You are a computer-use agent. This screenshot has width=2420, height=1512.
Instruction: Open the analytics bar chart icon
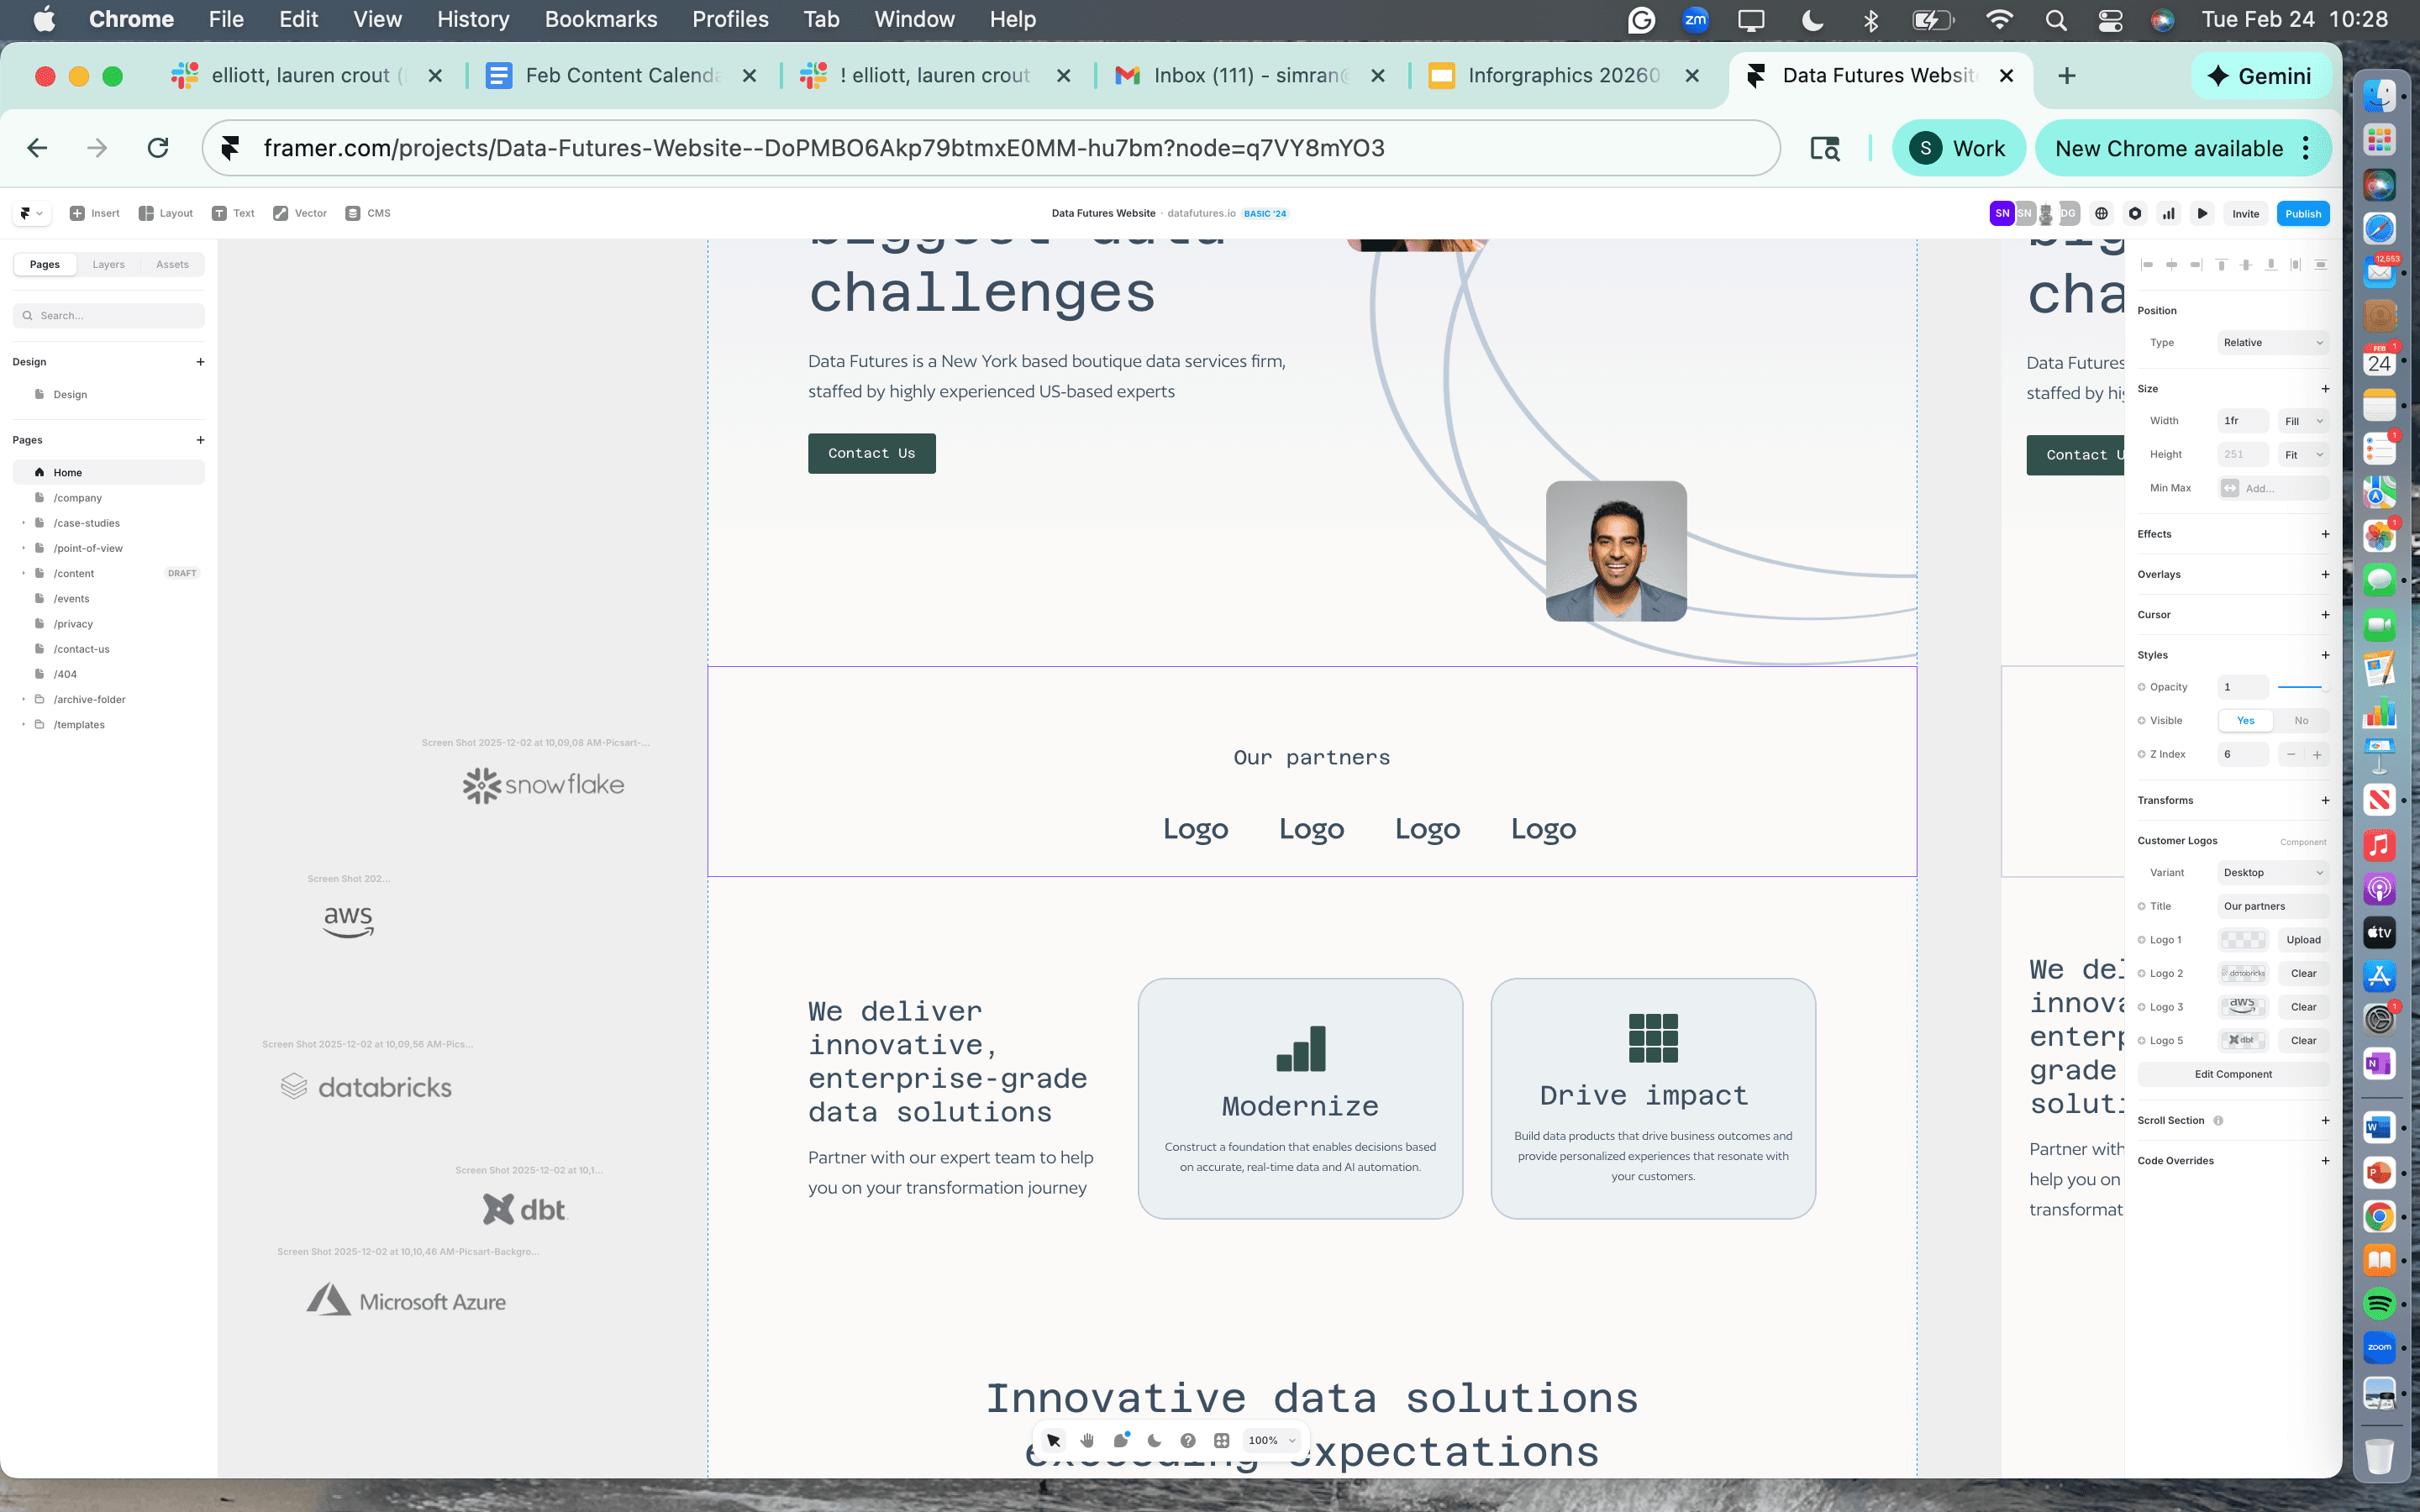pos(2168,213)
